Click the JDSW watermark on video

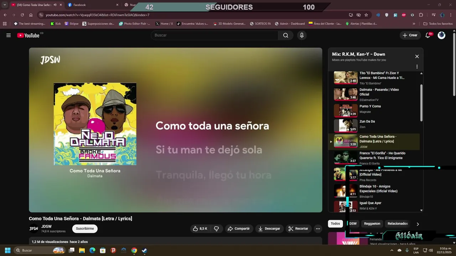50,60
